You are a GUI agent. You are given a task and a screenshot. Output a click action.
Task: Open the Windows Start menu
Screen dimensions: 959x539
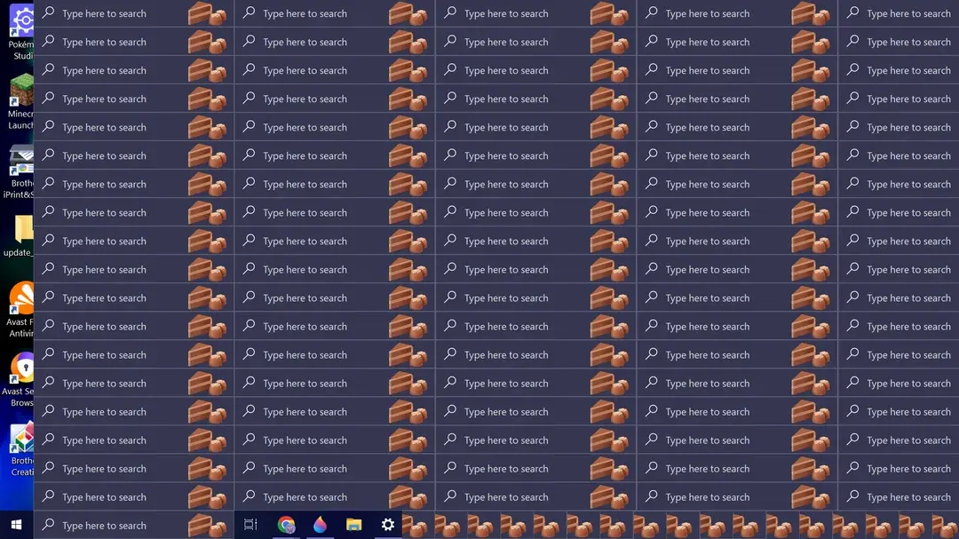pyautogui.click(x=16, y=525)
